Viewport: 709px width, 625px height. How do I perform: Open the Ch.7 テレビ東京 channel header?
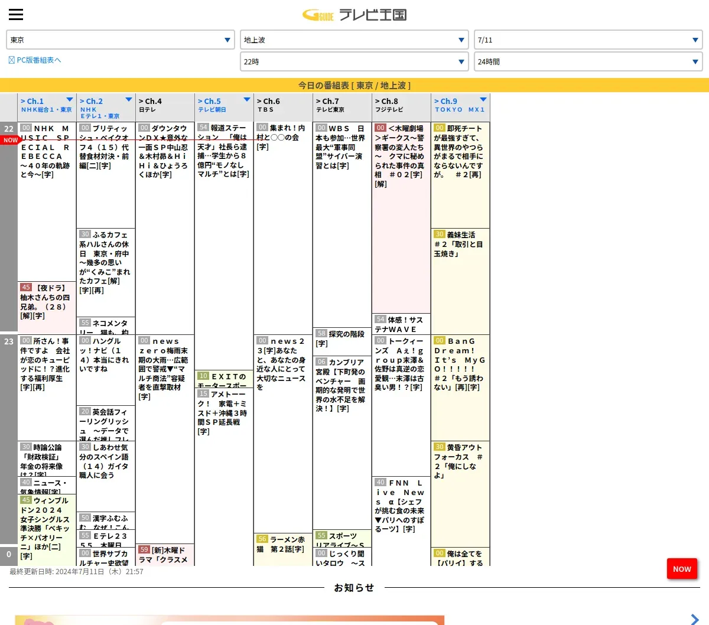[x=342, y=108]
